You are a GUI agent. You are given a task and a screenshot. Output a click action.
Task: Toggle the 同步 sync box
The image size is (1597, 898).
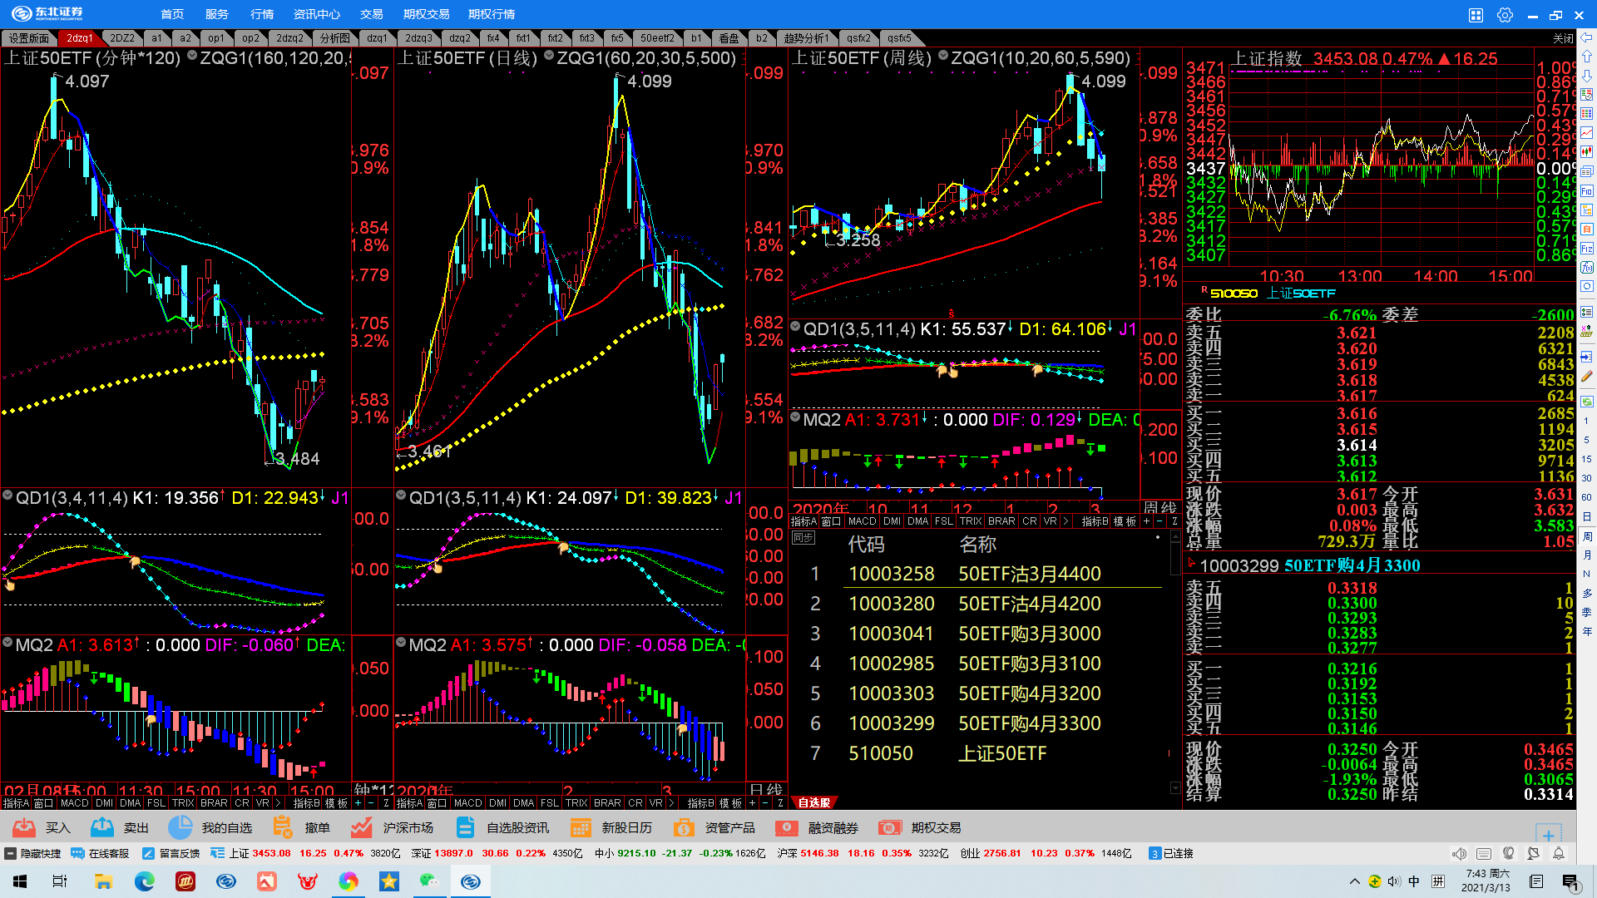pyautogui.click(x=803, y=538)
